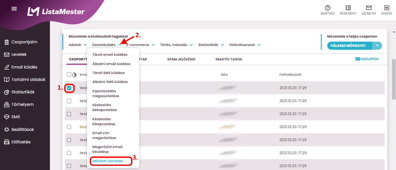Check the fourth row checkbox
Screen dimensions: 396x170
(x=69, y=127)
